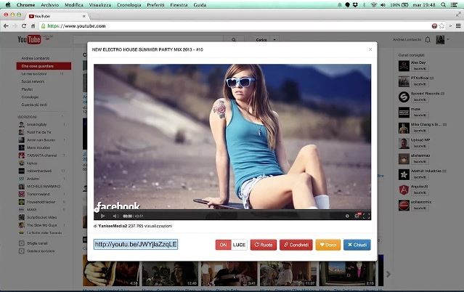Viewport: 464px width, 292px height.
Task: Enter fullscreen in the video player
Action: click(x=367, y=216)
